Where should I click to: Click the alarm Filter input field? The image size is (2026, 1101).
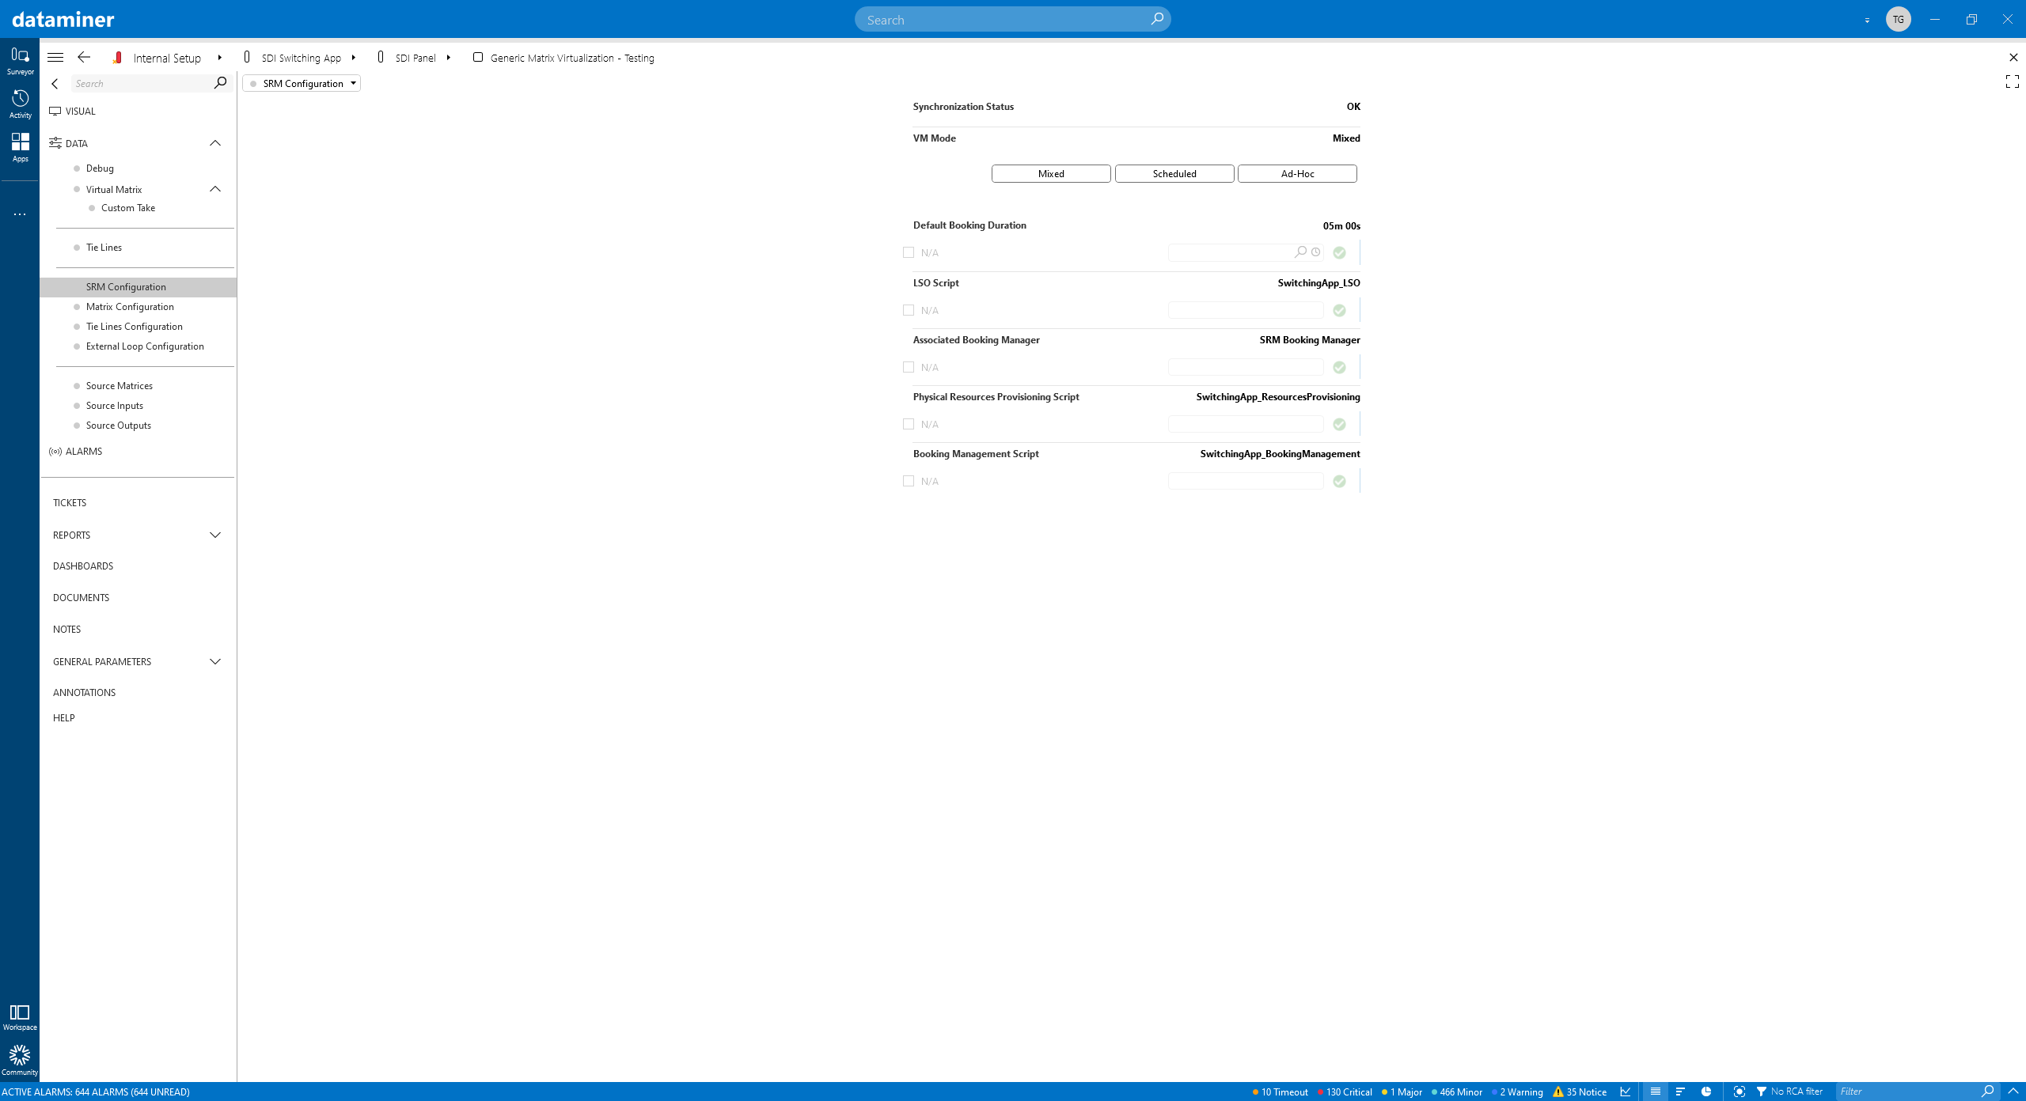[x=1907, y=1092]
